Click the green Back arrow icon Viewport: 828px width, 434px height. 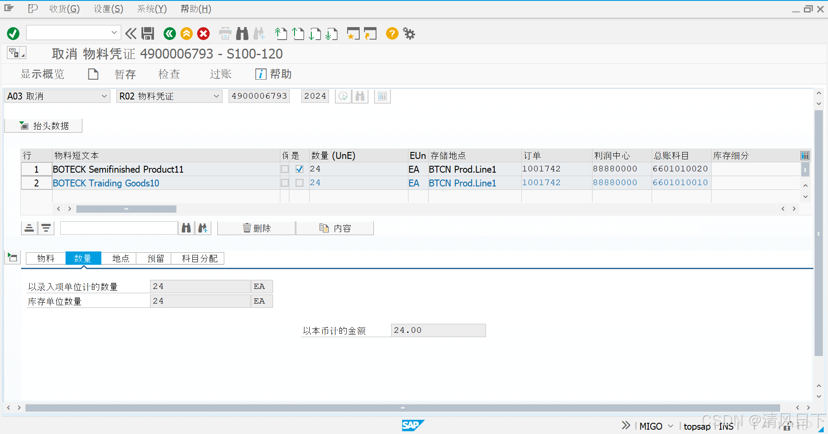170,34
